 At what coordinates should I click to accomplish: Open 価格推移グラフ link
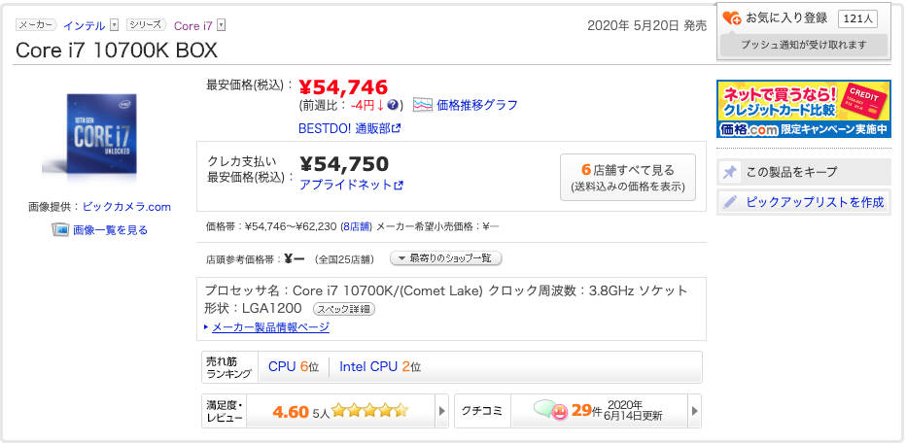click(x=477, y=105)
